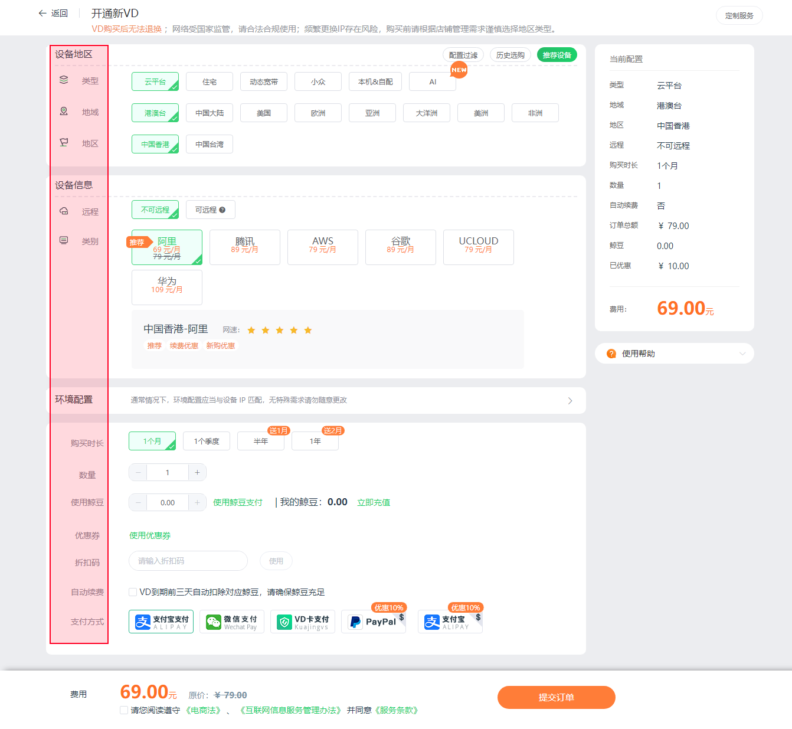Viewport: 792px width, 729px height.
Task: Submit order with 提交订单 button
Action: coord(557,697)
